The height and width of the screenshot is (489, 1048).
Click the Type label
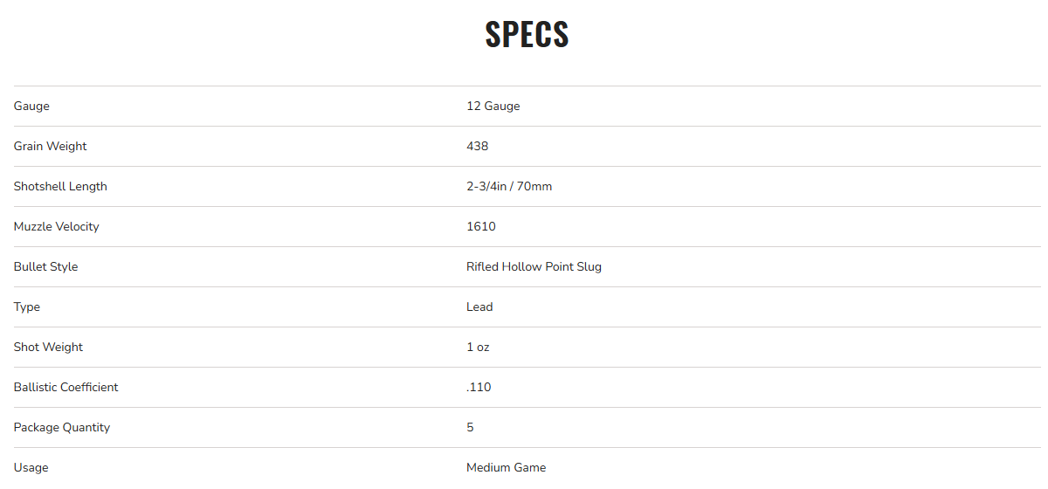click(x=27, y=307)
